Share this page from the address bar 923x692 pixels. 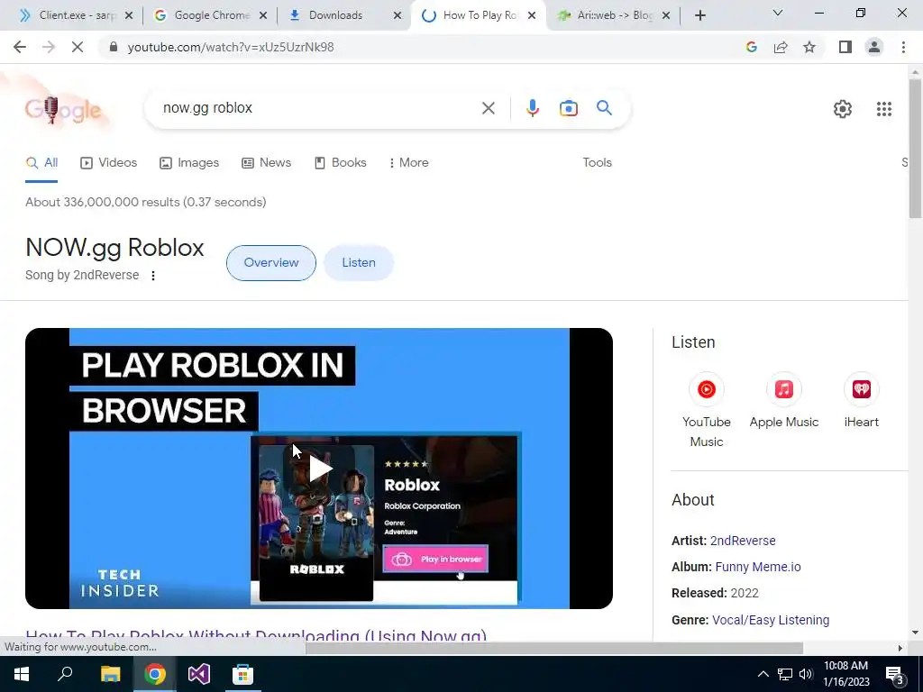pyautogui.click(x=781, y=47)
